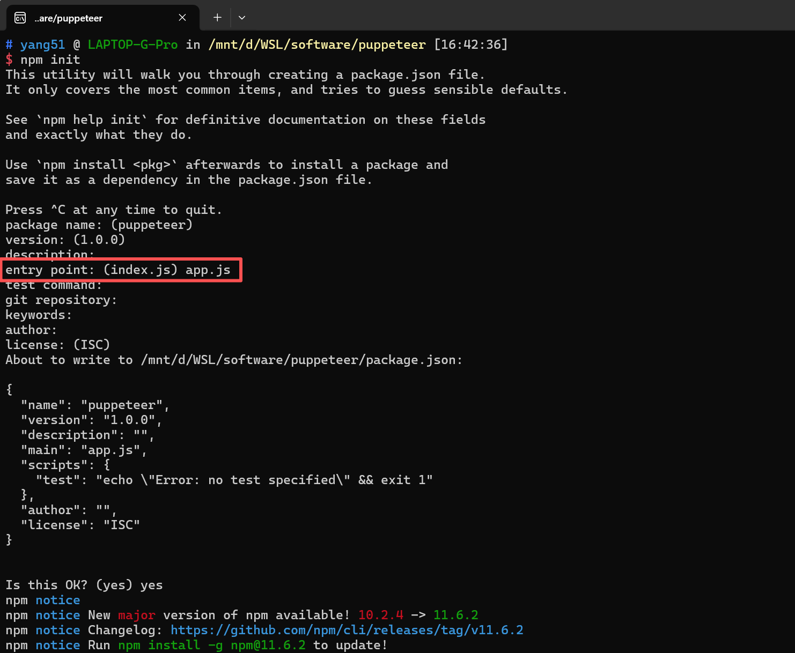This screenshot has height=653, width=795.
Task: Click the 'license: (ISC)' line
Action: click(x=58, y=345)
